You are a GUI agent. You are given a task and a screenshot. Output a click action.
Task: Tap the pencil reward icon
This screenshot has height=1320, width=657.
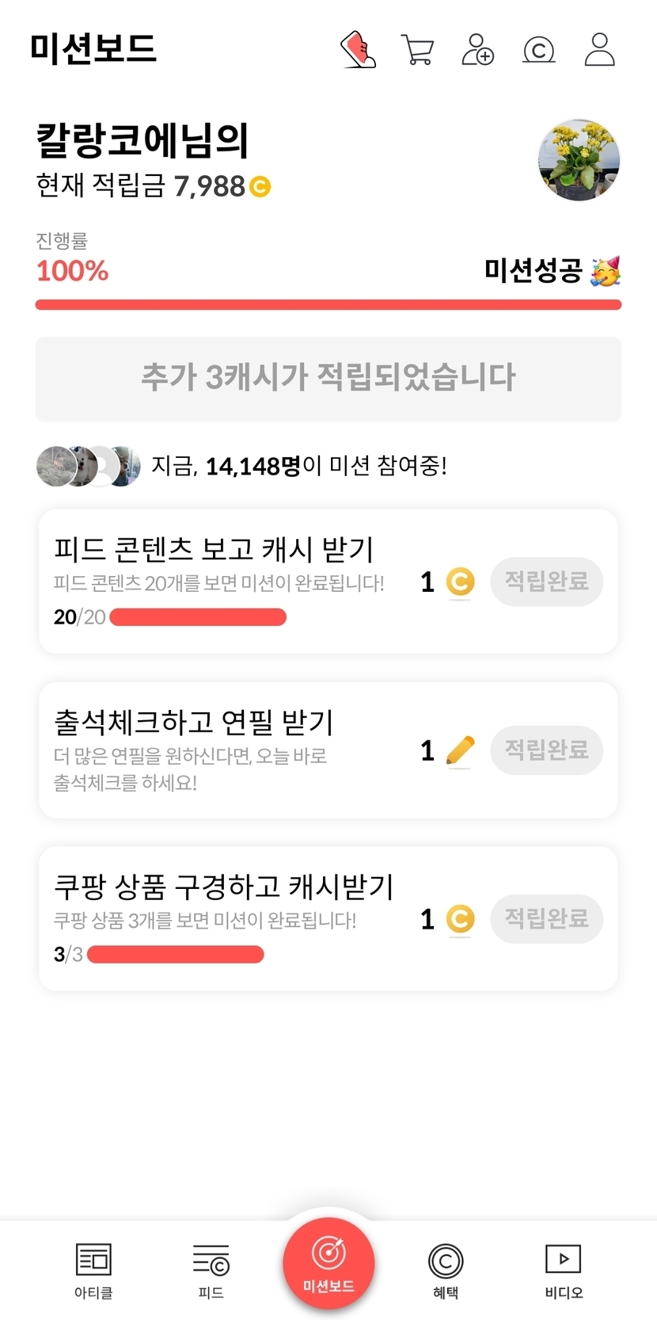point(460,750)
